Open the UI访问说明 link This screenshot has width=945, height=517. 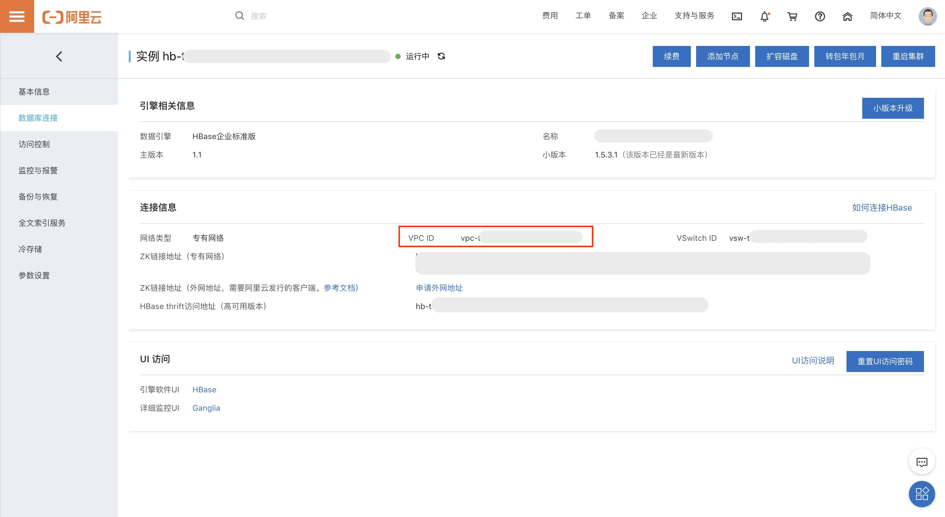click(813, 361)
